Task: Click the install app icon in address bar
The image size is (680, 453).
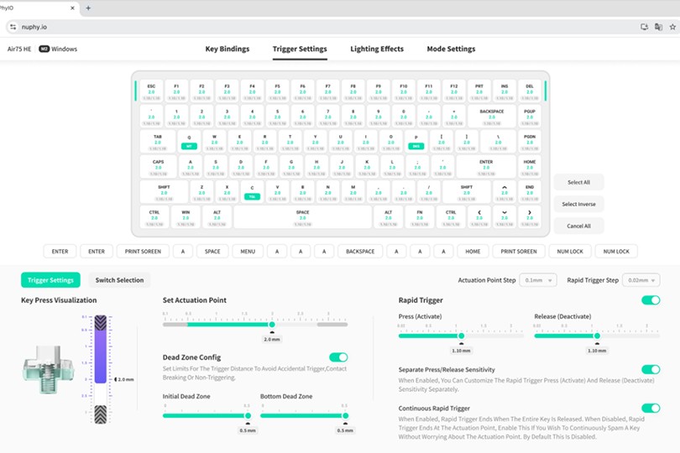Action: 644,27
